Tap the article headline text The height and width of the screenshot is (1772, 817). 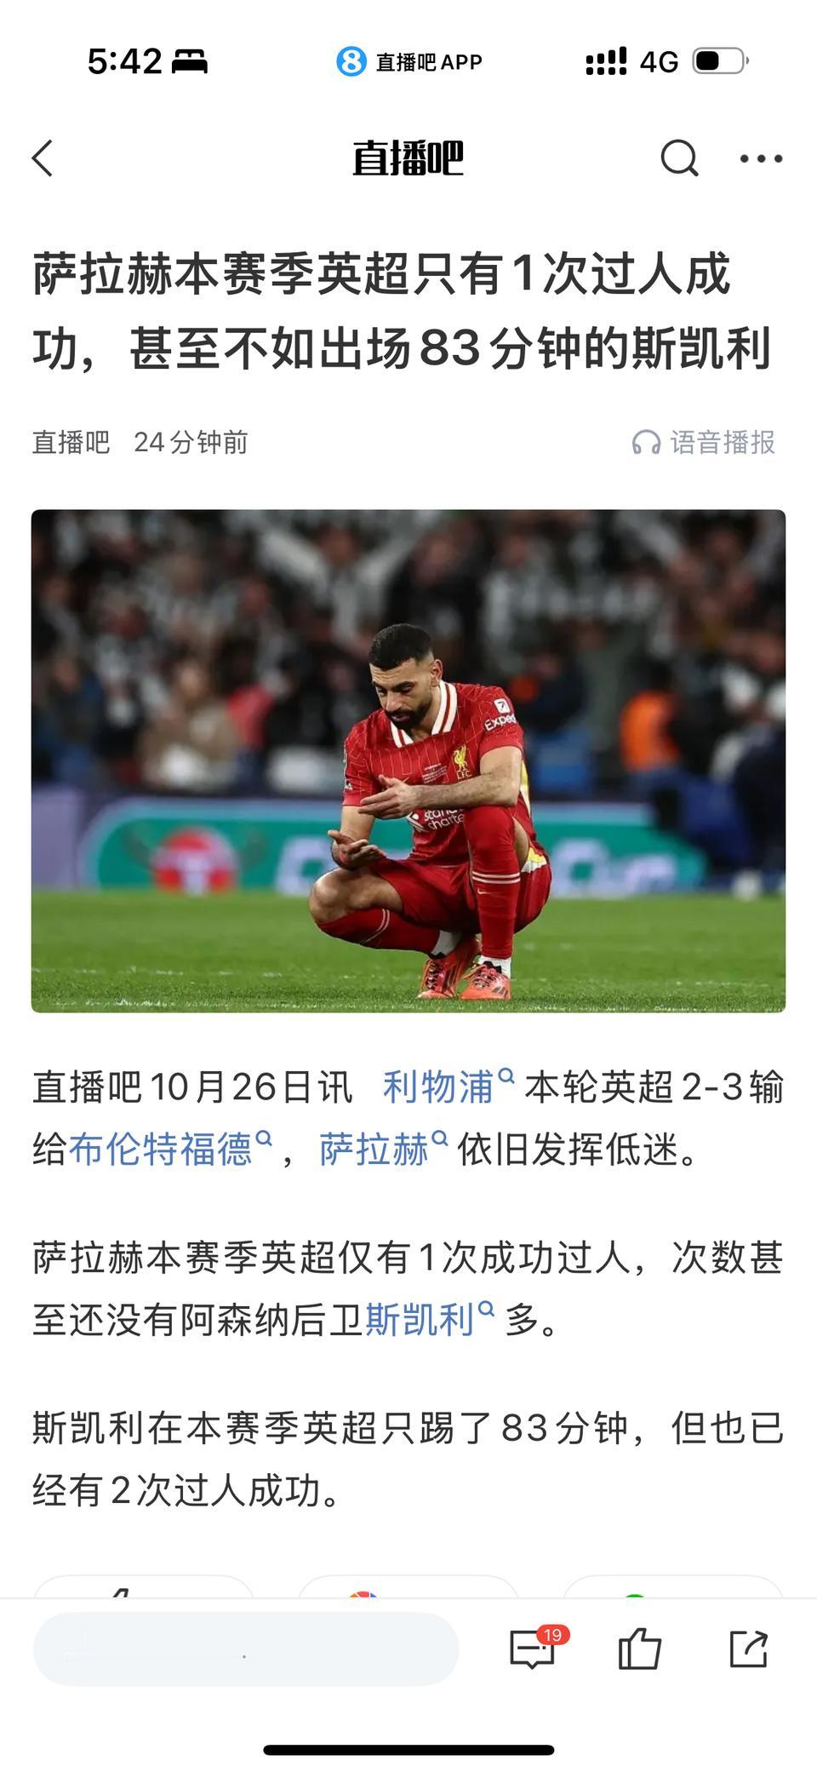[x=402, y=311]
